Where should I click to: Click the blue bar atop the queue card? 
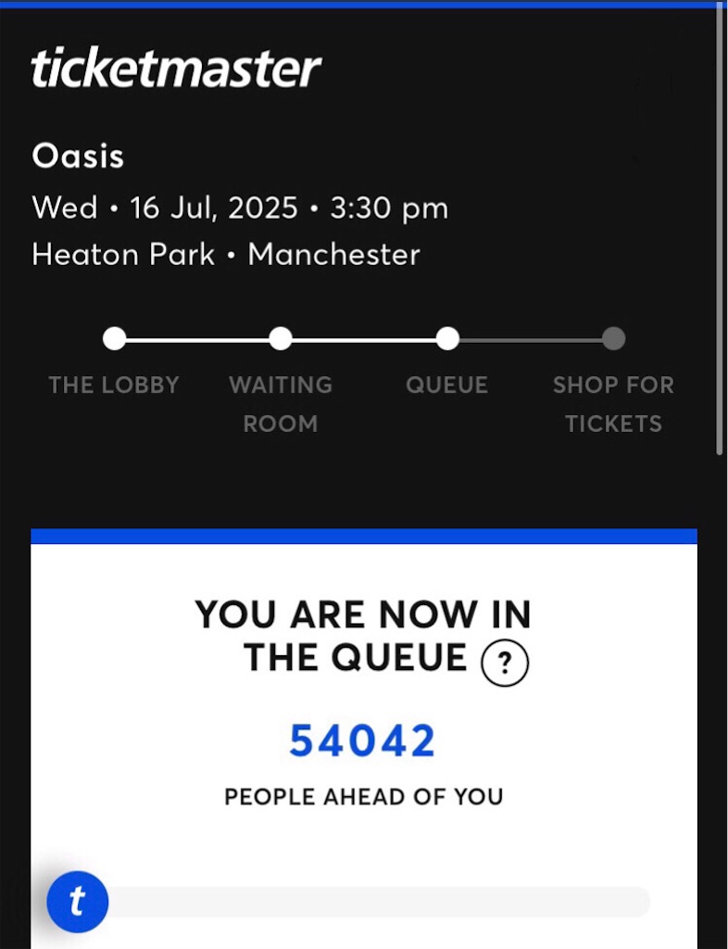click(x=364, y=536)
